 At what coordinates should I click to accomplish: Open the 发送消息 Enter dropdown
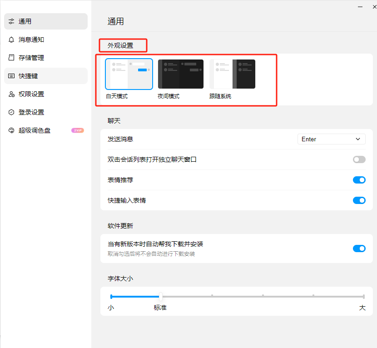coord(331,139)
